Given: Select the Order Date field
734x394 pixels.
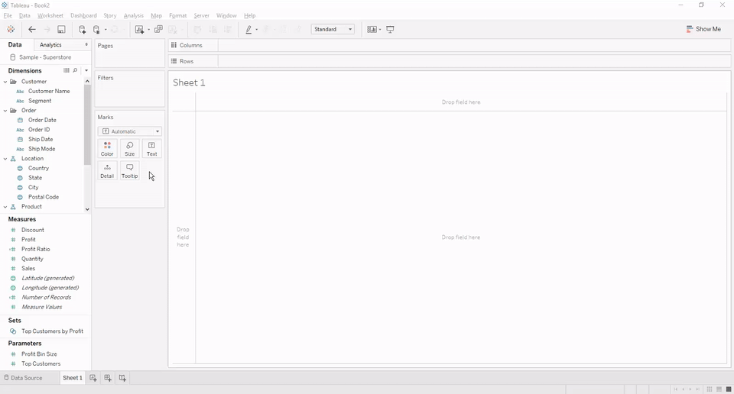Looking at the screenshot, I should coord(42,120).
